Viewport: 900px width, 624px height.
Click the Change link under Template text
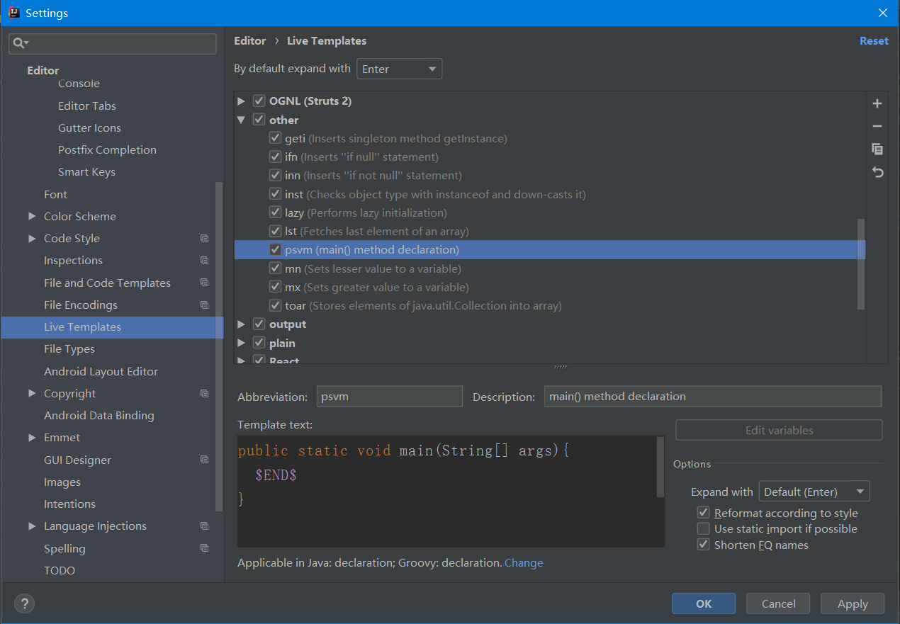click(x=523, y=562)
